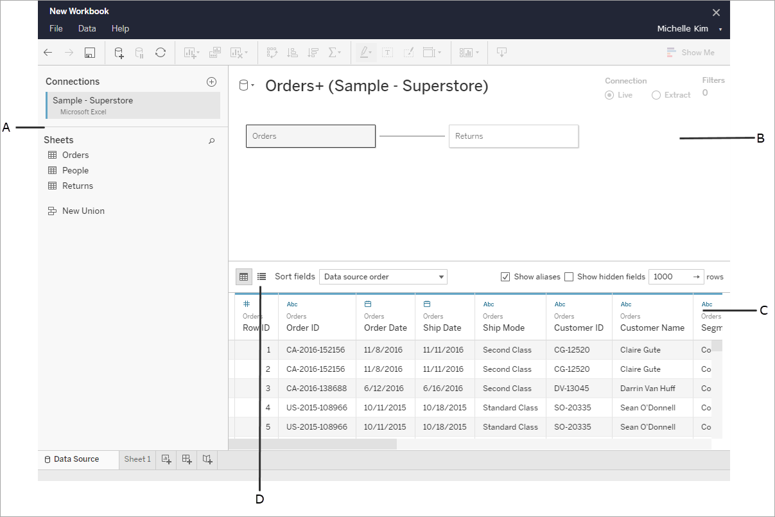Enable Show hidden fields
This screenshot has height=517, width=775.
coord(569,276)
